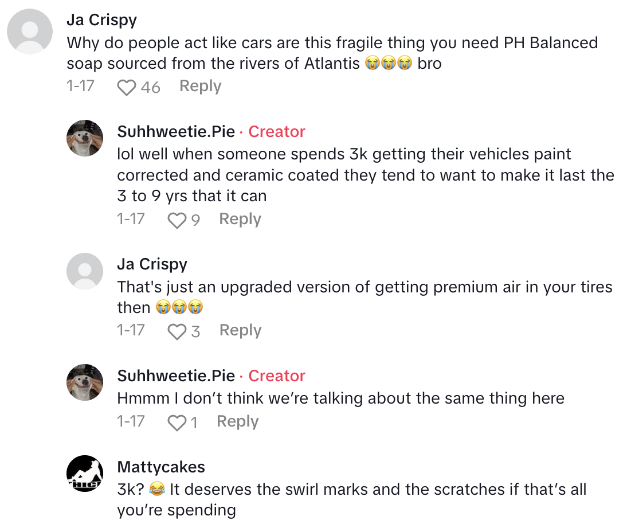Viewport: 627px width, 524px height.
Task: Open Mattycakes username link
Action: (x=160, y=467)
